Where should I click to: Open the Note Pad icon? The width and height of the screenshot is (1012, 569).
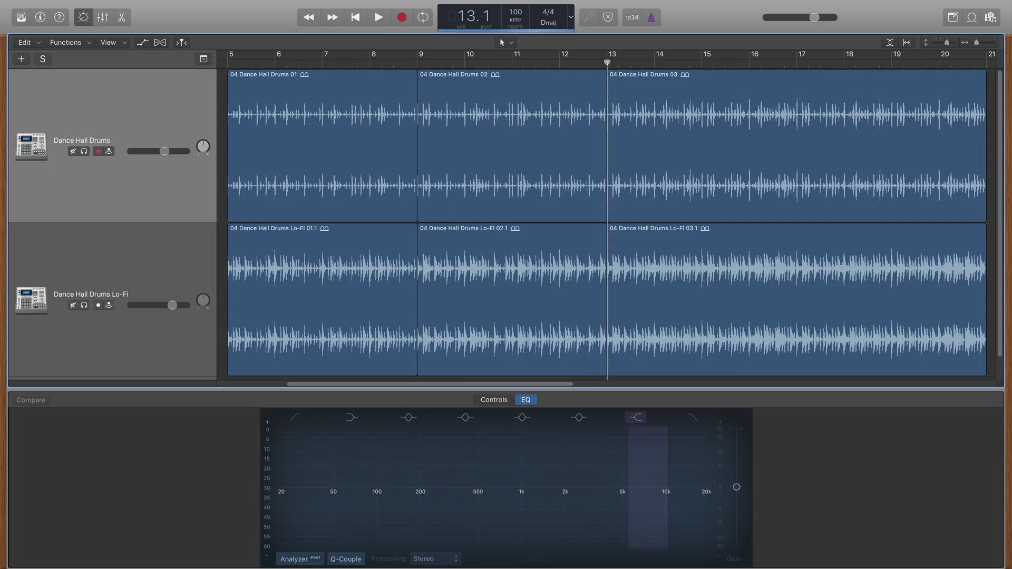(952, 17)
